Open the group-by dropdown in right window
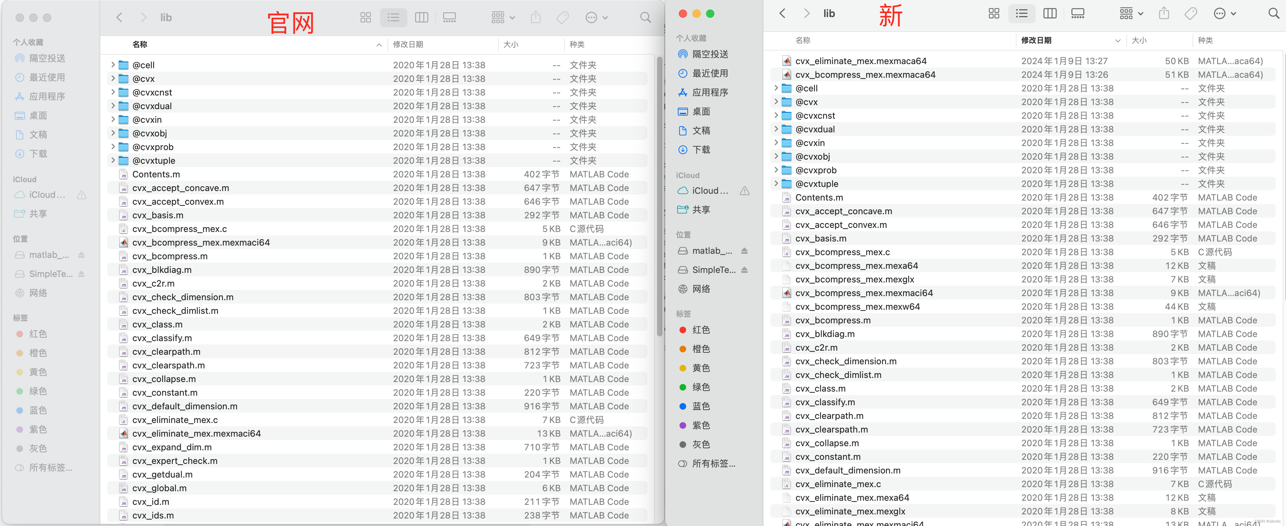This screenshot has width=1286, height=526. pos(1131,14)
